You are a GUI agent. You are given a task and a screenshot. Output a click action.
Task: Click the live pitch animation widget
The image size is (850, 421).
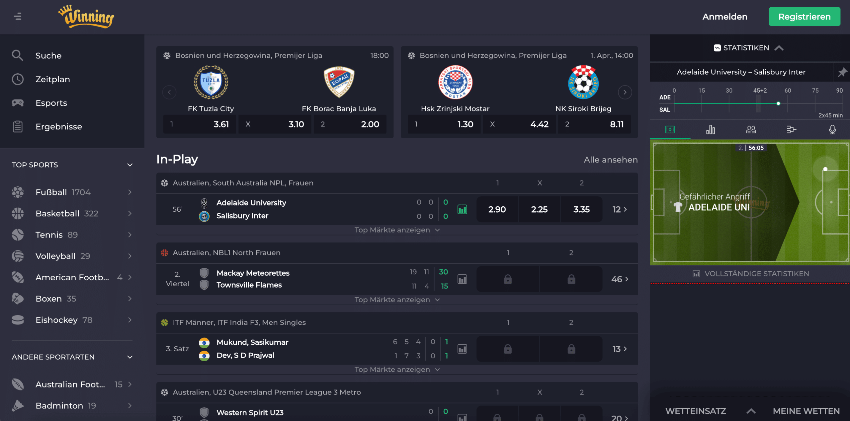(x=750, y=202)
